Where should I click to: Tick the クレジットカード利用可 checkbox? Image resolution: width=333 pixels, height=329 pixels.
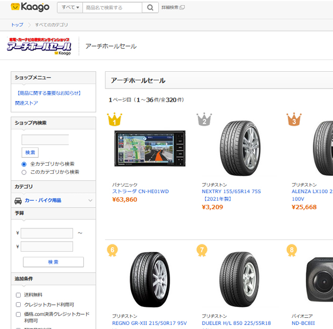tap(19, 305)
